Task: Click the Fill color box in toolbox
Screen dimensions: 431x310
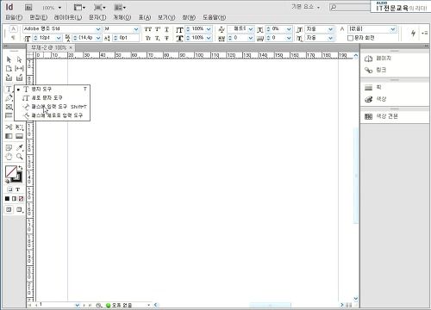Action: [10, 171]
